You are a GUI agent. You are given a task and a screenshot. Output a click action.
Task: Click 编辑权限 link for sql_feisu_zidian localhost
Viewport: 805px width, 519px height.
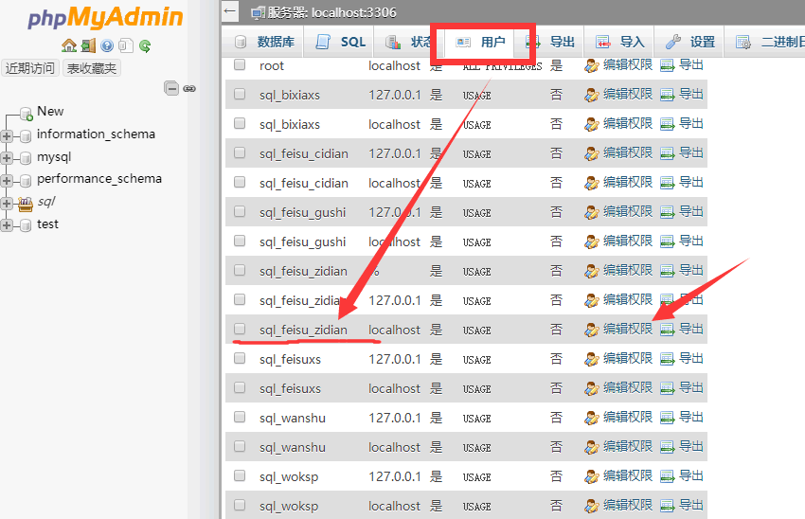pyautogui.click(x=627, y=329)
